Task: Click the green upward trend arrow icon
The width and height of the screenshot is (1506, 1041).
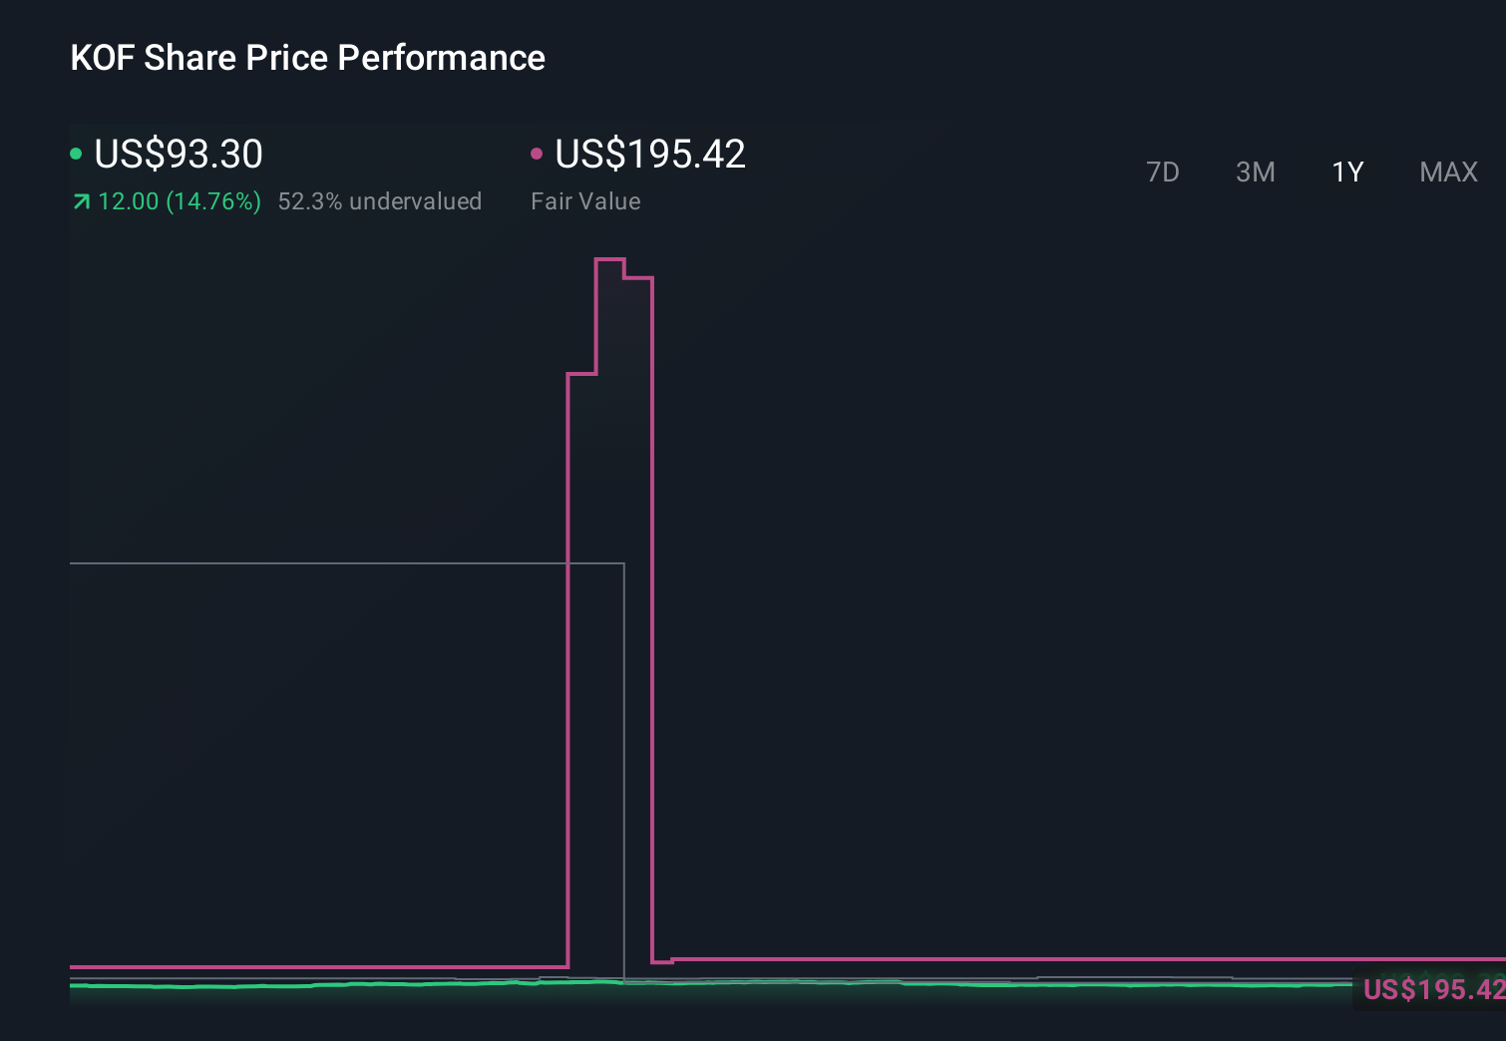Action: pos(81,200)
